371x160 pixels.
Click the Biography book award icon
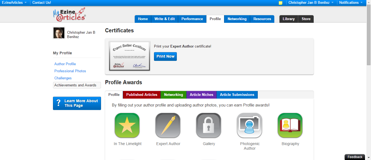click(x=290, y=126)
